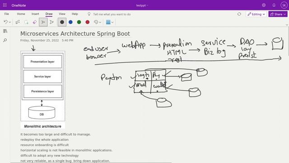The width and height of the screenshot is (289, 163).
Task: Click the text 'redeploy the whole application'
Action: coord(44,139)
